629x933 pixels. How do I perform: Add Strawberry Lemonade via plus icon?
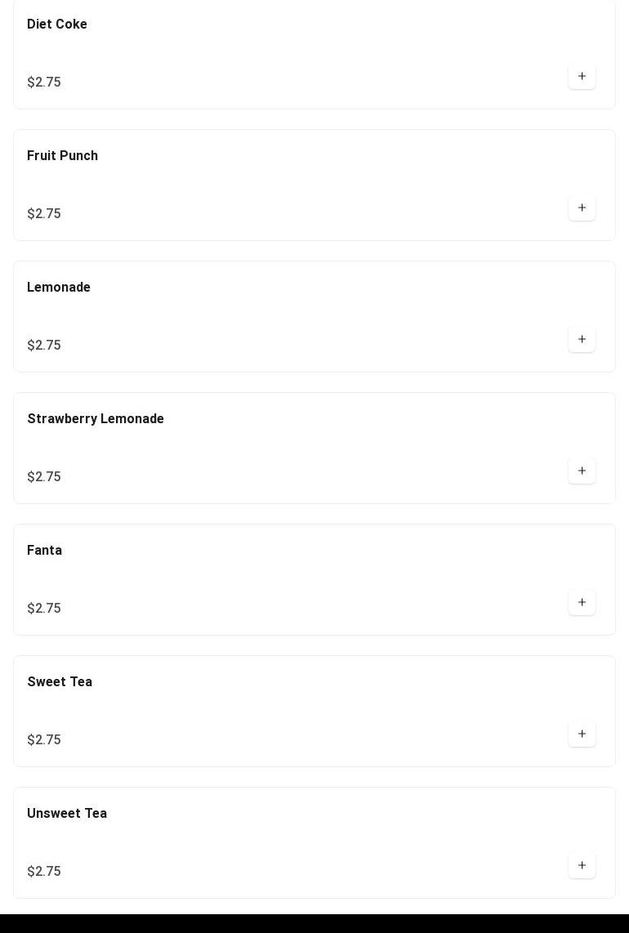pos(582,471)
